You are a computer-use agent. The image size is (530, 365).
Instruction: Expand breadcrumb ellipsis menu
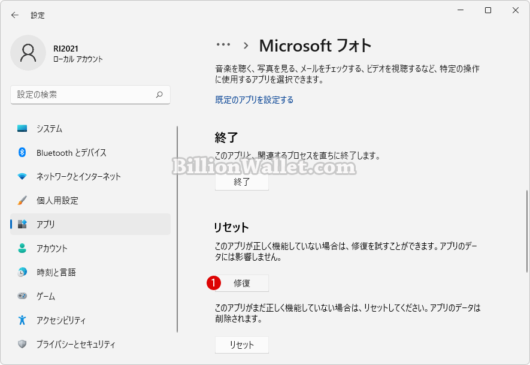223,45
